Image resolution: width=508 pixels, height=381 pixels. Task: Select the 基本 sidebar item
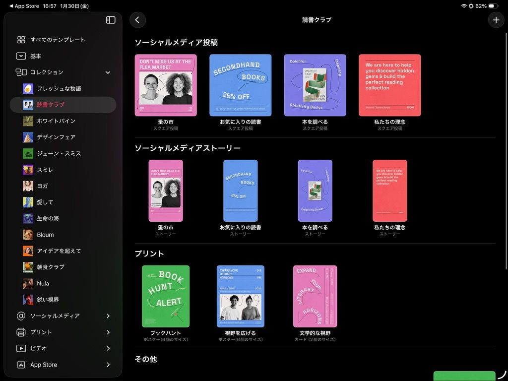pyautogui.click(x=63, y=56)
